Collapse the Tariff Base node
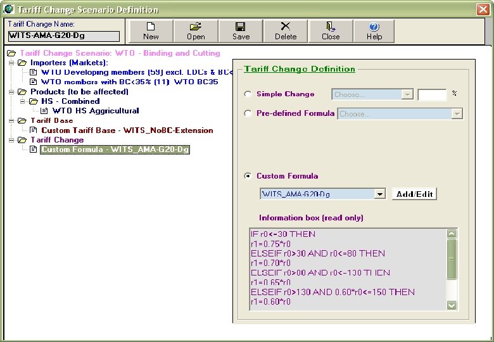 [x=11, y=120]
